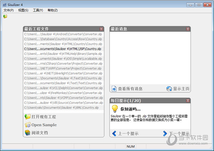The image size is (214, 151).
Task: Open the 工具(Y) menu
Action: (x=38, y=10)
